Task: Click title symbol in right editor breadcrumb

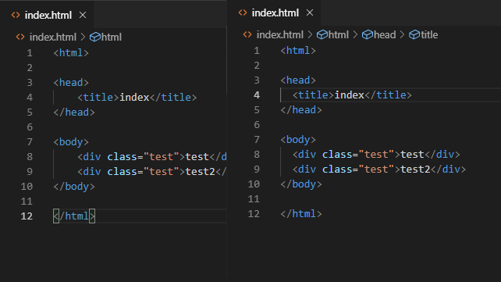Action: click(x=429, y=35)
